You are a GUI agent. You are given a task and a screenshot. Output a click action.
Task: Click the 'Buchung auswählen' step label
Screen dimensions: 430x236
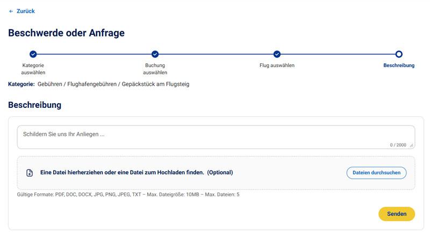pyautogui.click(x=155, y=69)
